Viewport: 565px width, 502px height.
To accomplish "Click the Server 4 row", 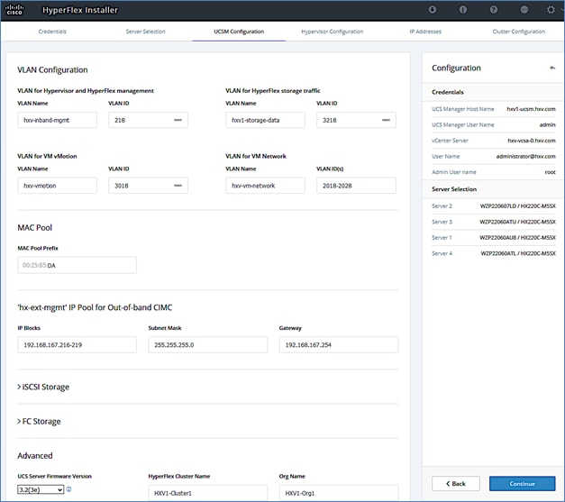I will [494, 253].
